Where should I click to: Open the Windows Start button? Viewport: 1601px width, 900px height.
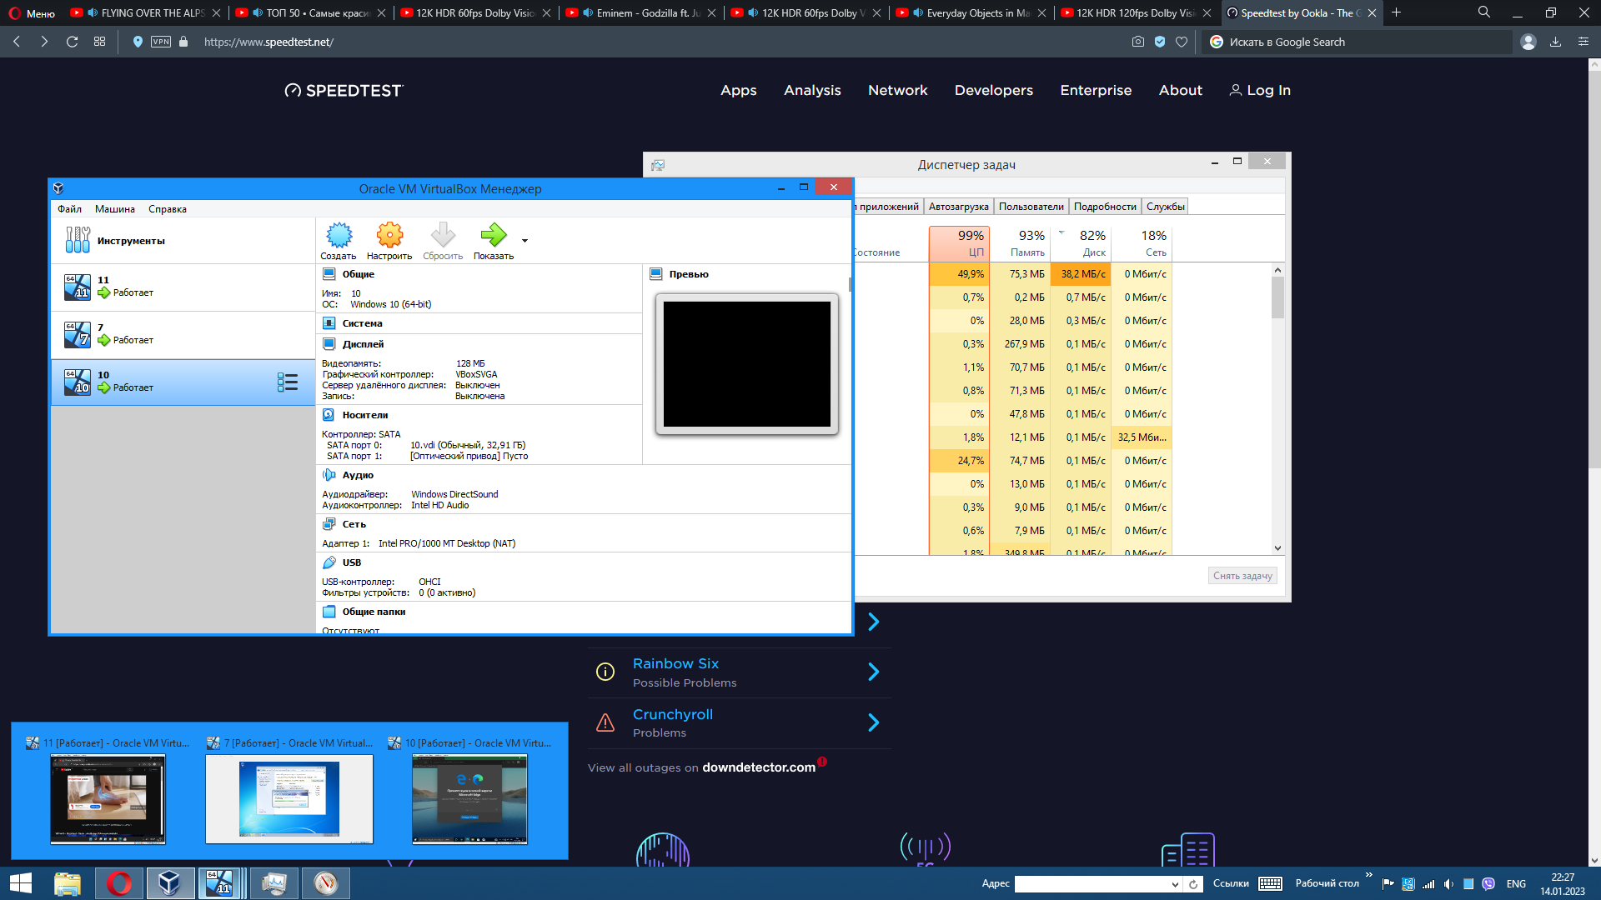tap(21, 883)
